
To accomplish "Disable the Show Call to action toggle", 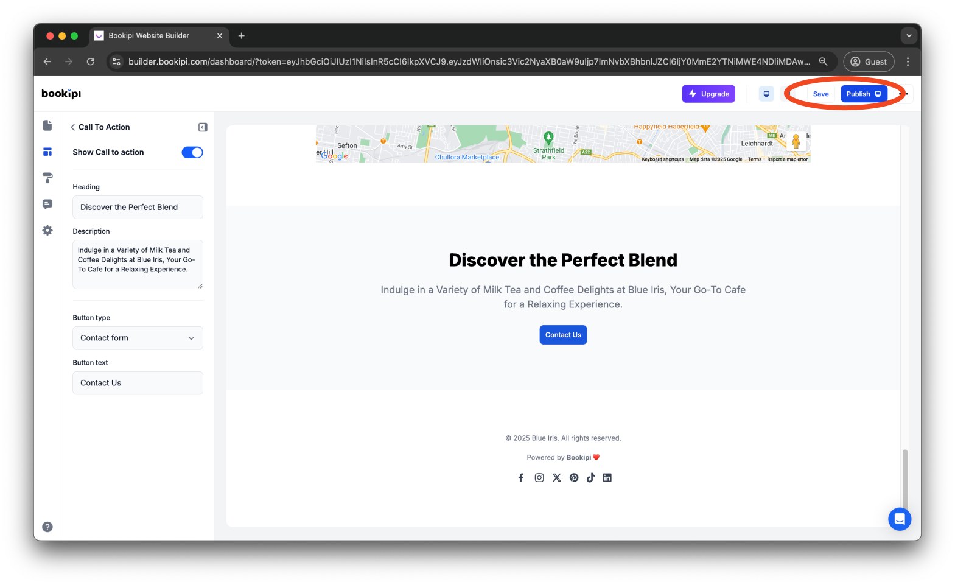I will point(192,152).
